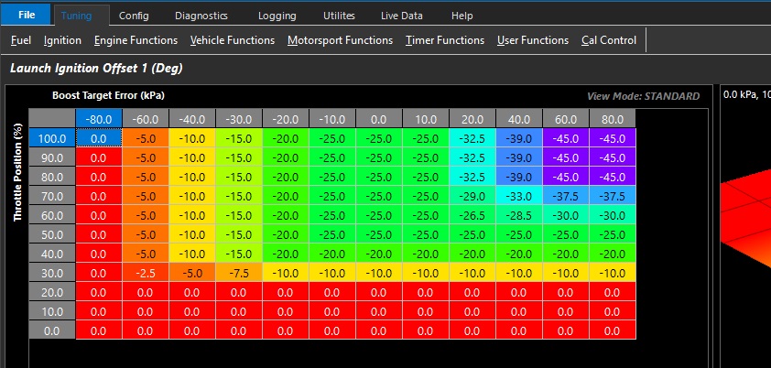Open the Help tab
This screenshot has height=368, width=771.
462,16
